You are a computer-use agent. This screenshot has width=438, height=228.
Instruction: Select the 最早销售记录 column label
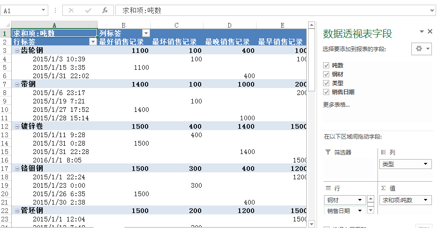(280, 42)
